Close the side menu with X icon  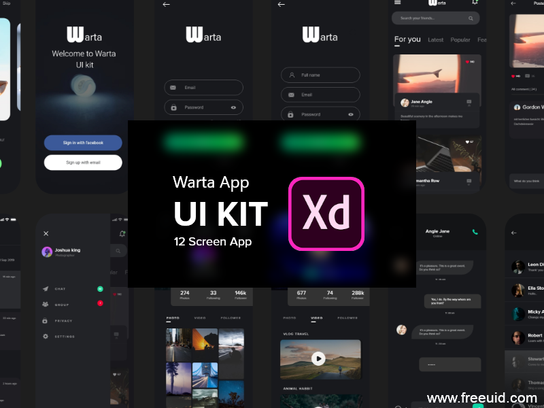tap(46, 233)
